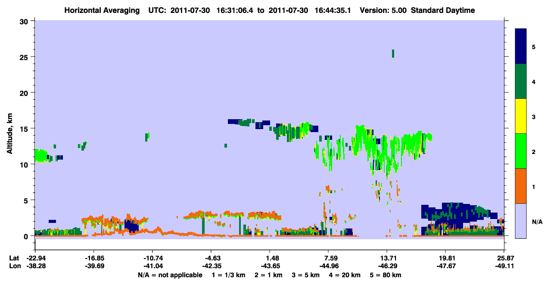Click the colorbar label '4'
Image resolution: width=560 pixels, height=287 pixels.
pos(534,81)
